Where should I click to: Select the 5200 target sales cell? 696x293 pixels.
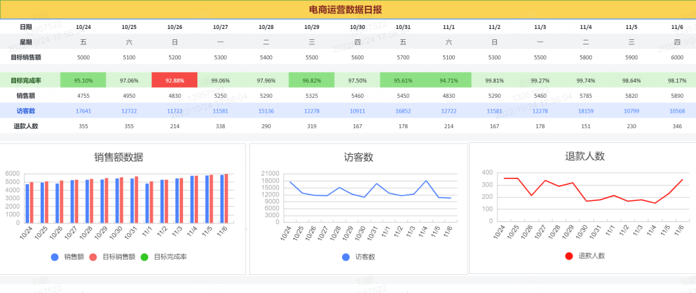pos(175,57)
